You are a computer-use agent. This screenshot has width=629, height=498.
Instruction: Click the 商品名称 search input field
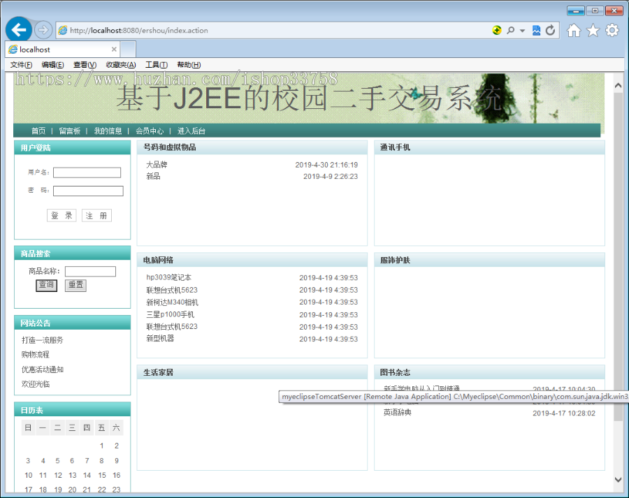pos(91,271)
